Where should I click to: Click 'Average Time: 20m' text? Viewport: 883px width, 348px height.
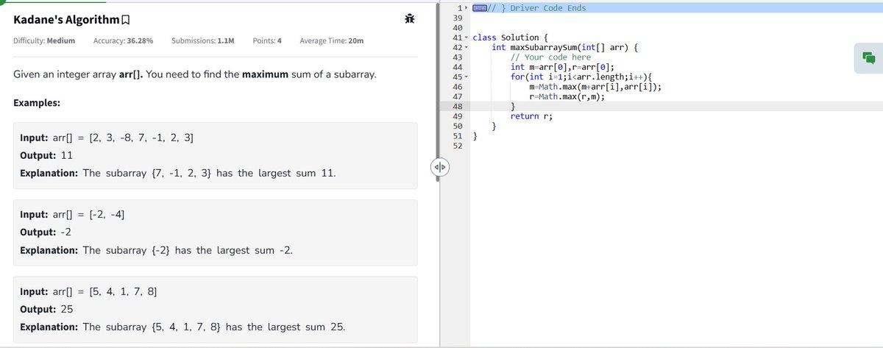pyautogui.click(x=332, y=40)
